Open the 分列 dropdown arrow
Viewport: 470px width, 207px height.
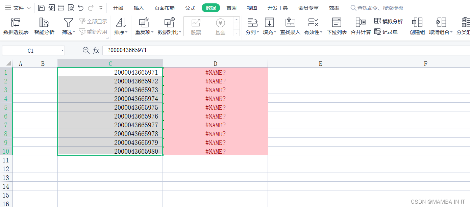pyautogui.click(x=258, y=32)
